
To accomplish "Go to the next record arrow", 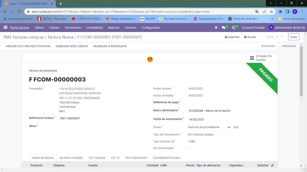I will pyautogui.click(x=282, y=37).
